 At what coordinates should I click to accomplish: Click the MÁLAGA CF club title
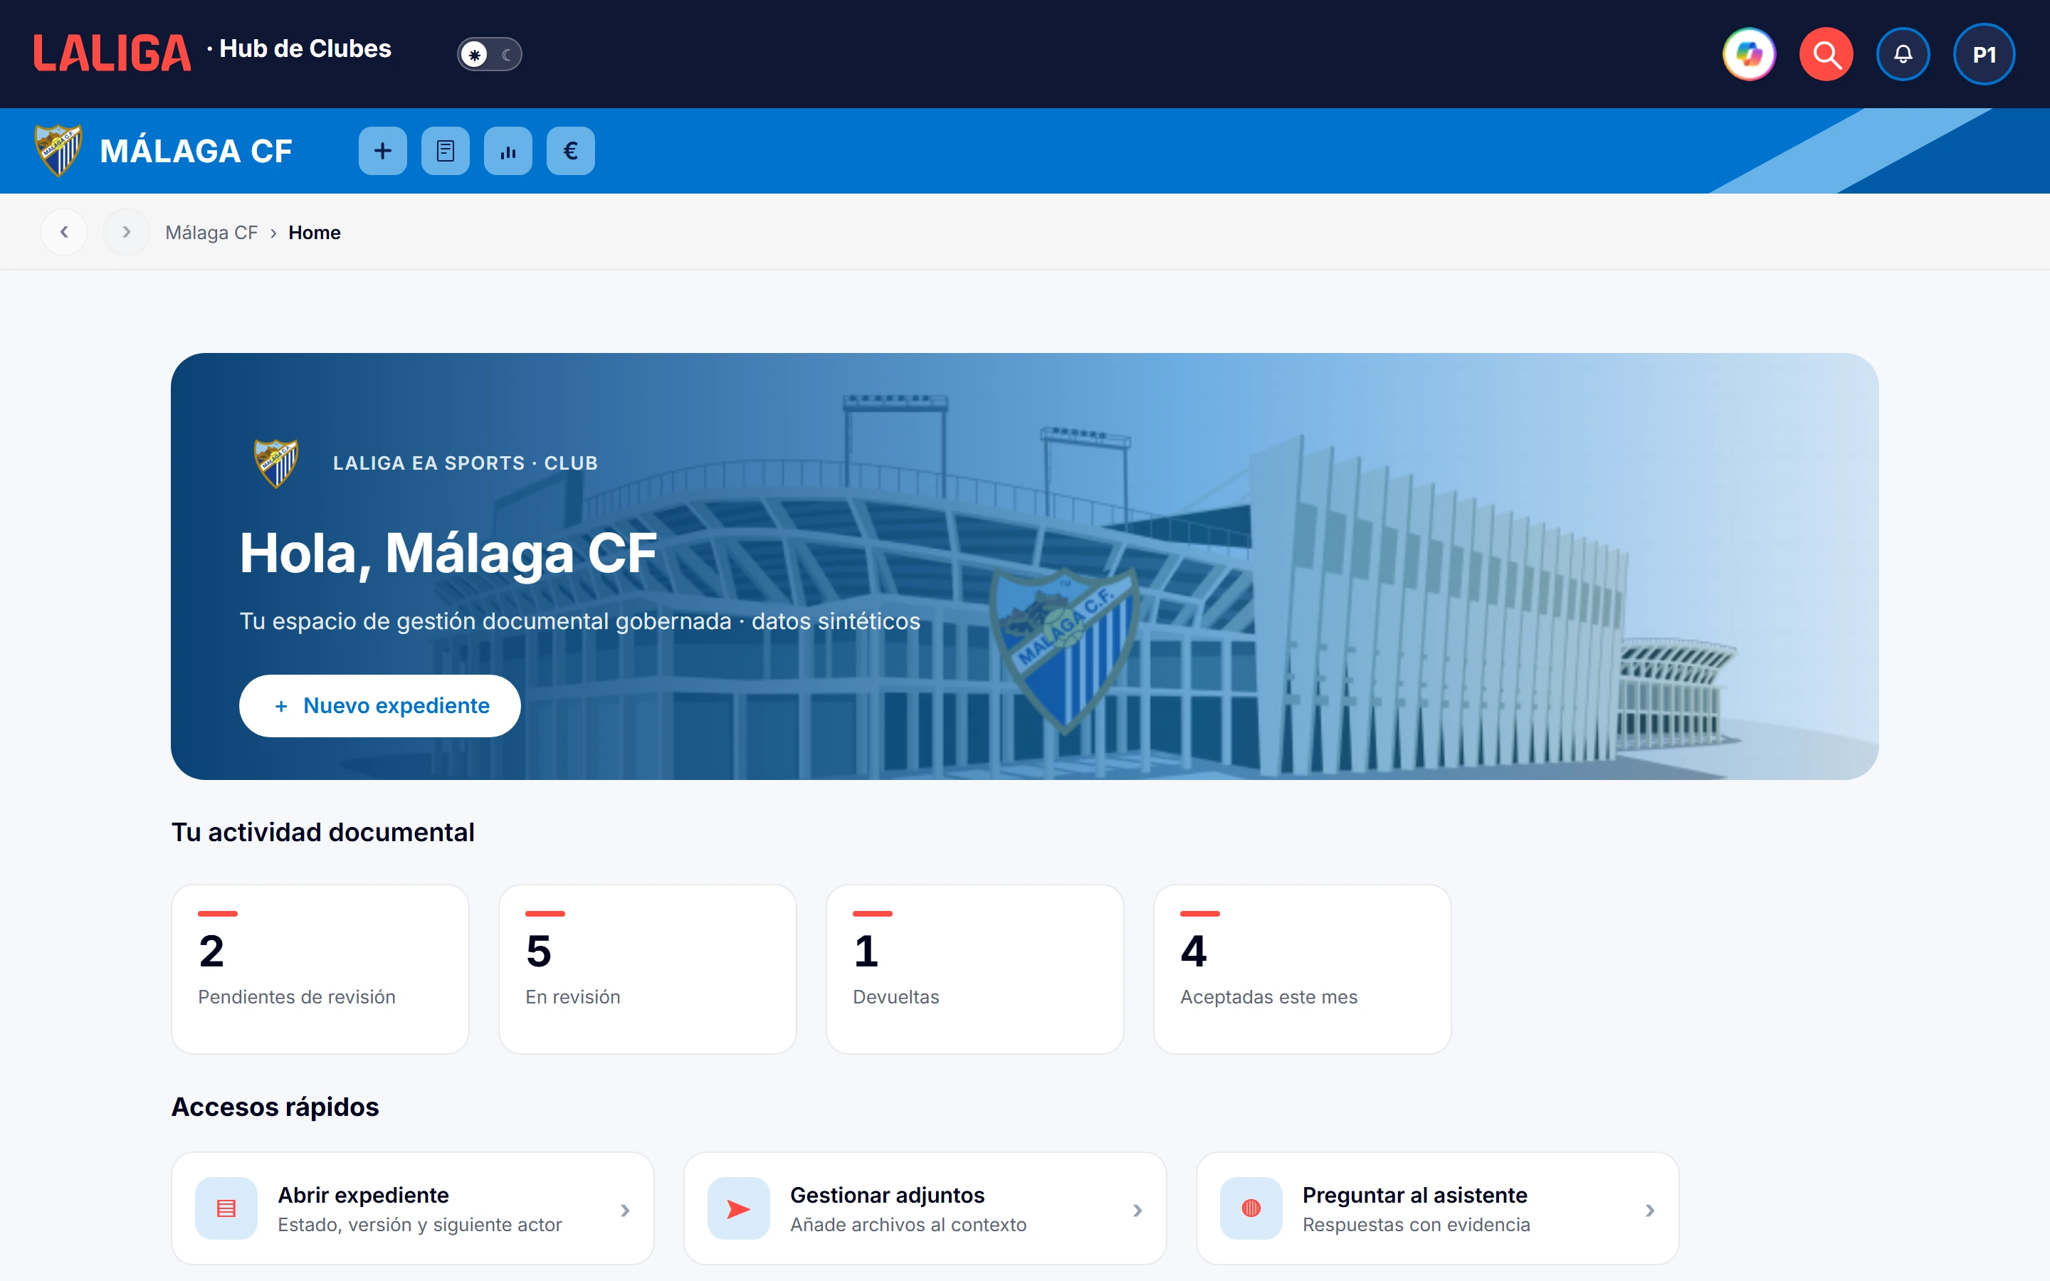pyautogui.click(x=196, y=151)
